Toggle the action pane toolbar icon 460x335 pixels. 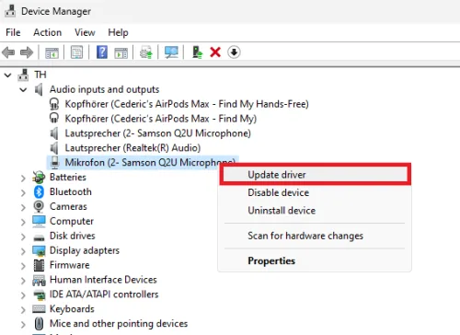pos(121,52)
